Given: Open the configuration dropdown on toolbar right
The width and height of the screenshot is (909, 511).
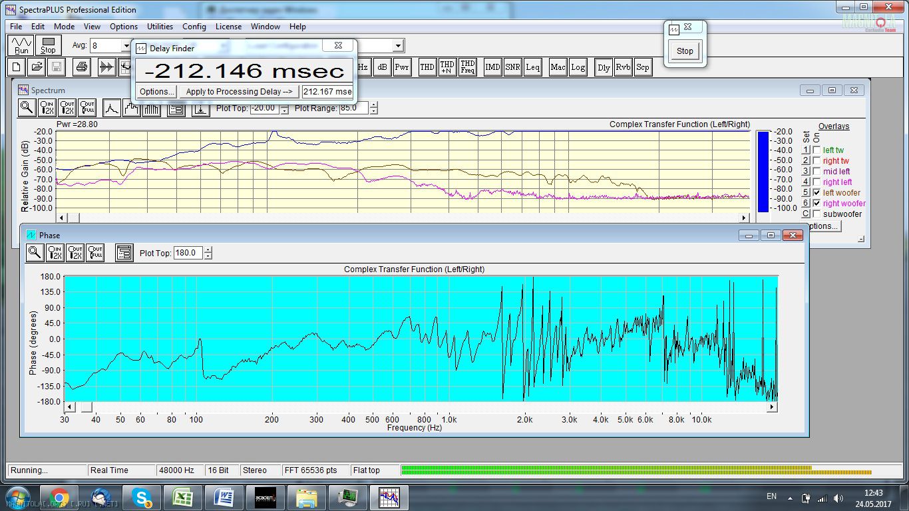Looking at the screenshot, I should (x=398, y=46).
